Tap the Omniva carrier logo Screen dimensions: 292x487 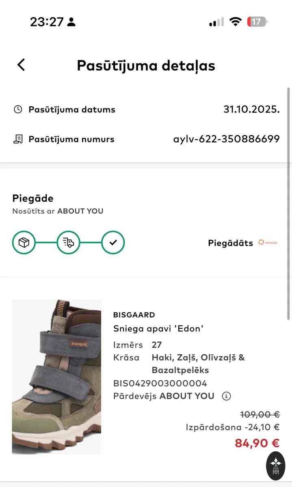click(268, 243)
